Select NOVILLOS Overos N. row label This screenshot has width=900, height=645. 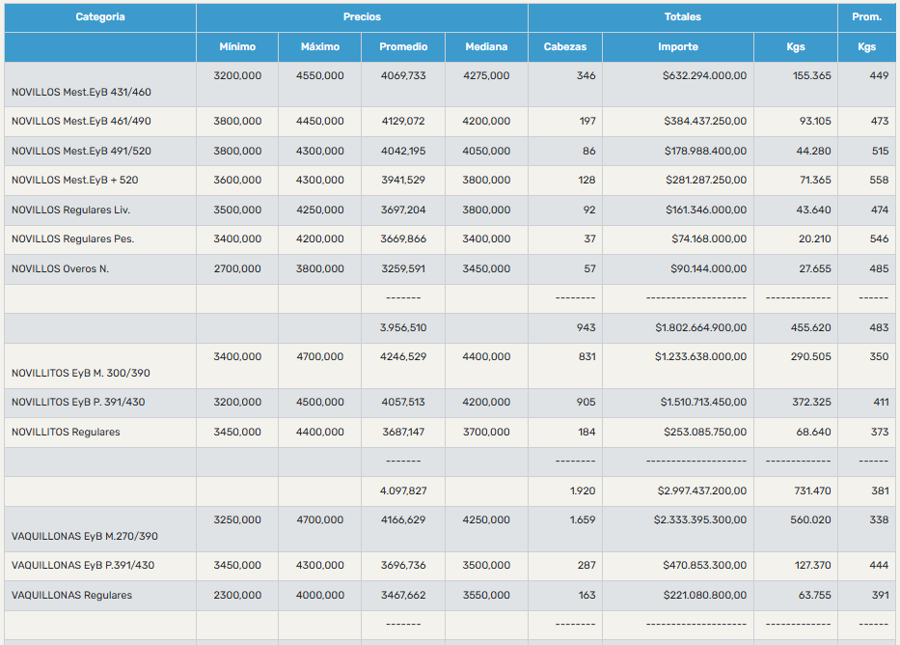[x=60, y=269]
